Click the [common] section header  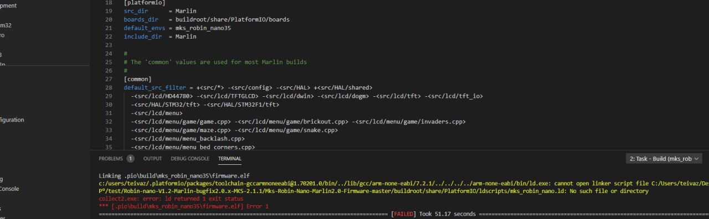coord(137,79)
